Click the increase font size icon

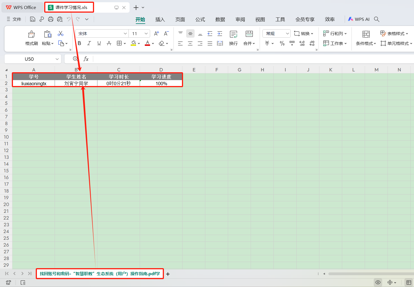(x=157, y=34)
